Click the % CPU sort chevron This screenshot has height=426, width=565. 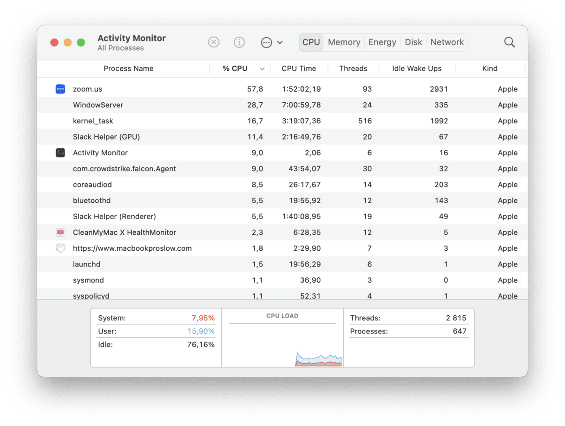point(262,68)
